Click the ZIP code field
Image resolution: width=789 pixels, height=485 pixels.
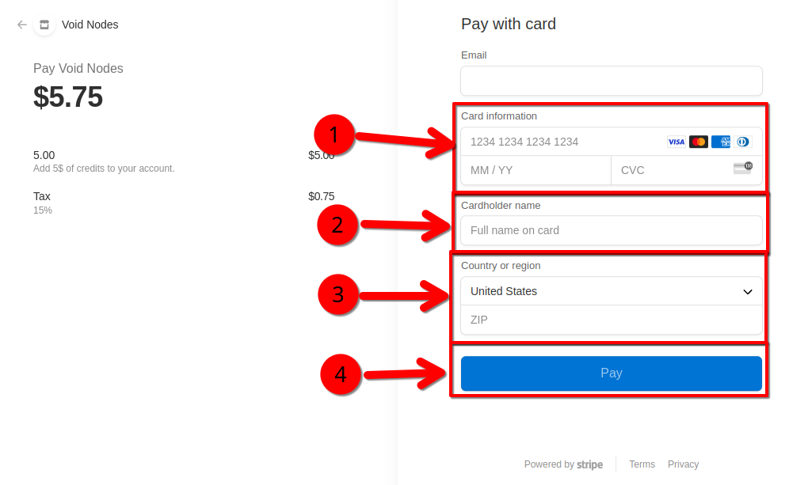[x=611, y=320]
